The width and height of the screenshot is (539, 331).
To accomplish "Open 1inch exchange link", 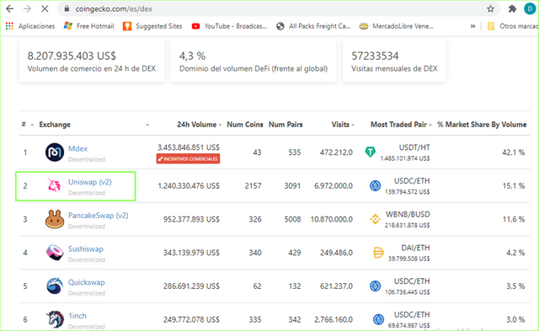I will point(77,316).
